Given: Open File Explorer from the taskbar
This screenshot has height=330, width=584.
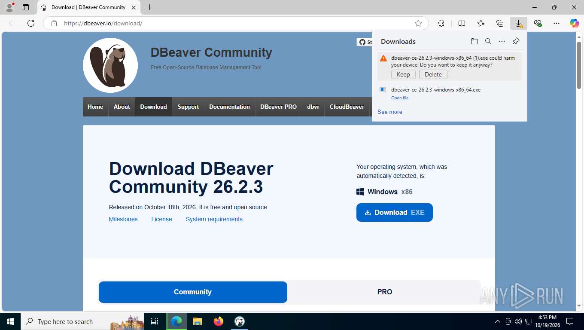Looking at the screenshot, I should (197, 321).
